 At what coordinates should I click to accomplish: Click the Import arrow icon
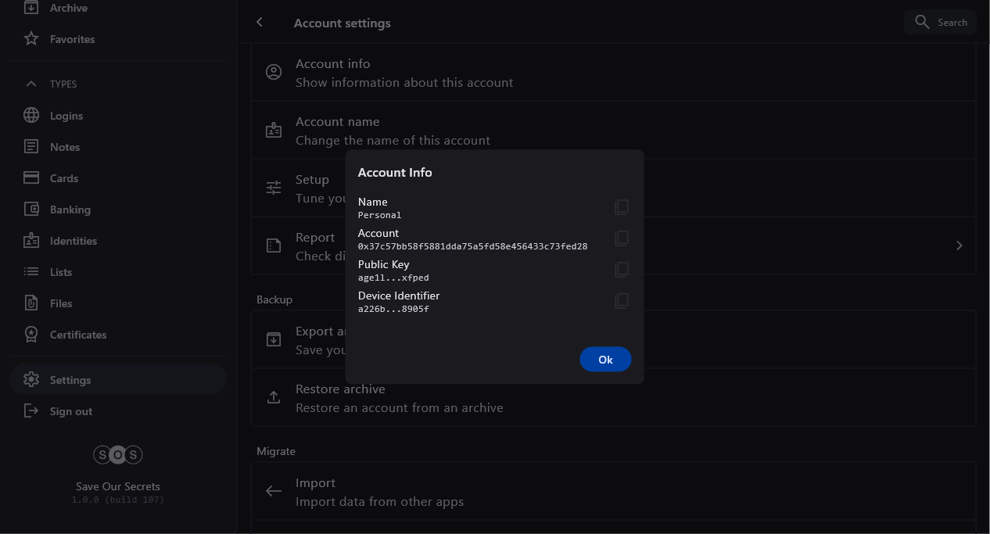pyautogui.click(x=274, y=491)
